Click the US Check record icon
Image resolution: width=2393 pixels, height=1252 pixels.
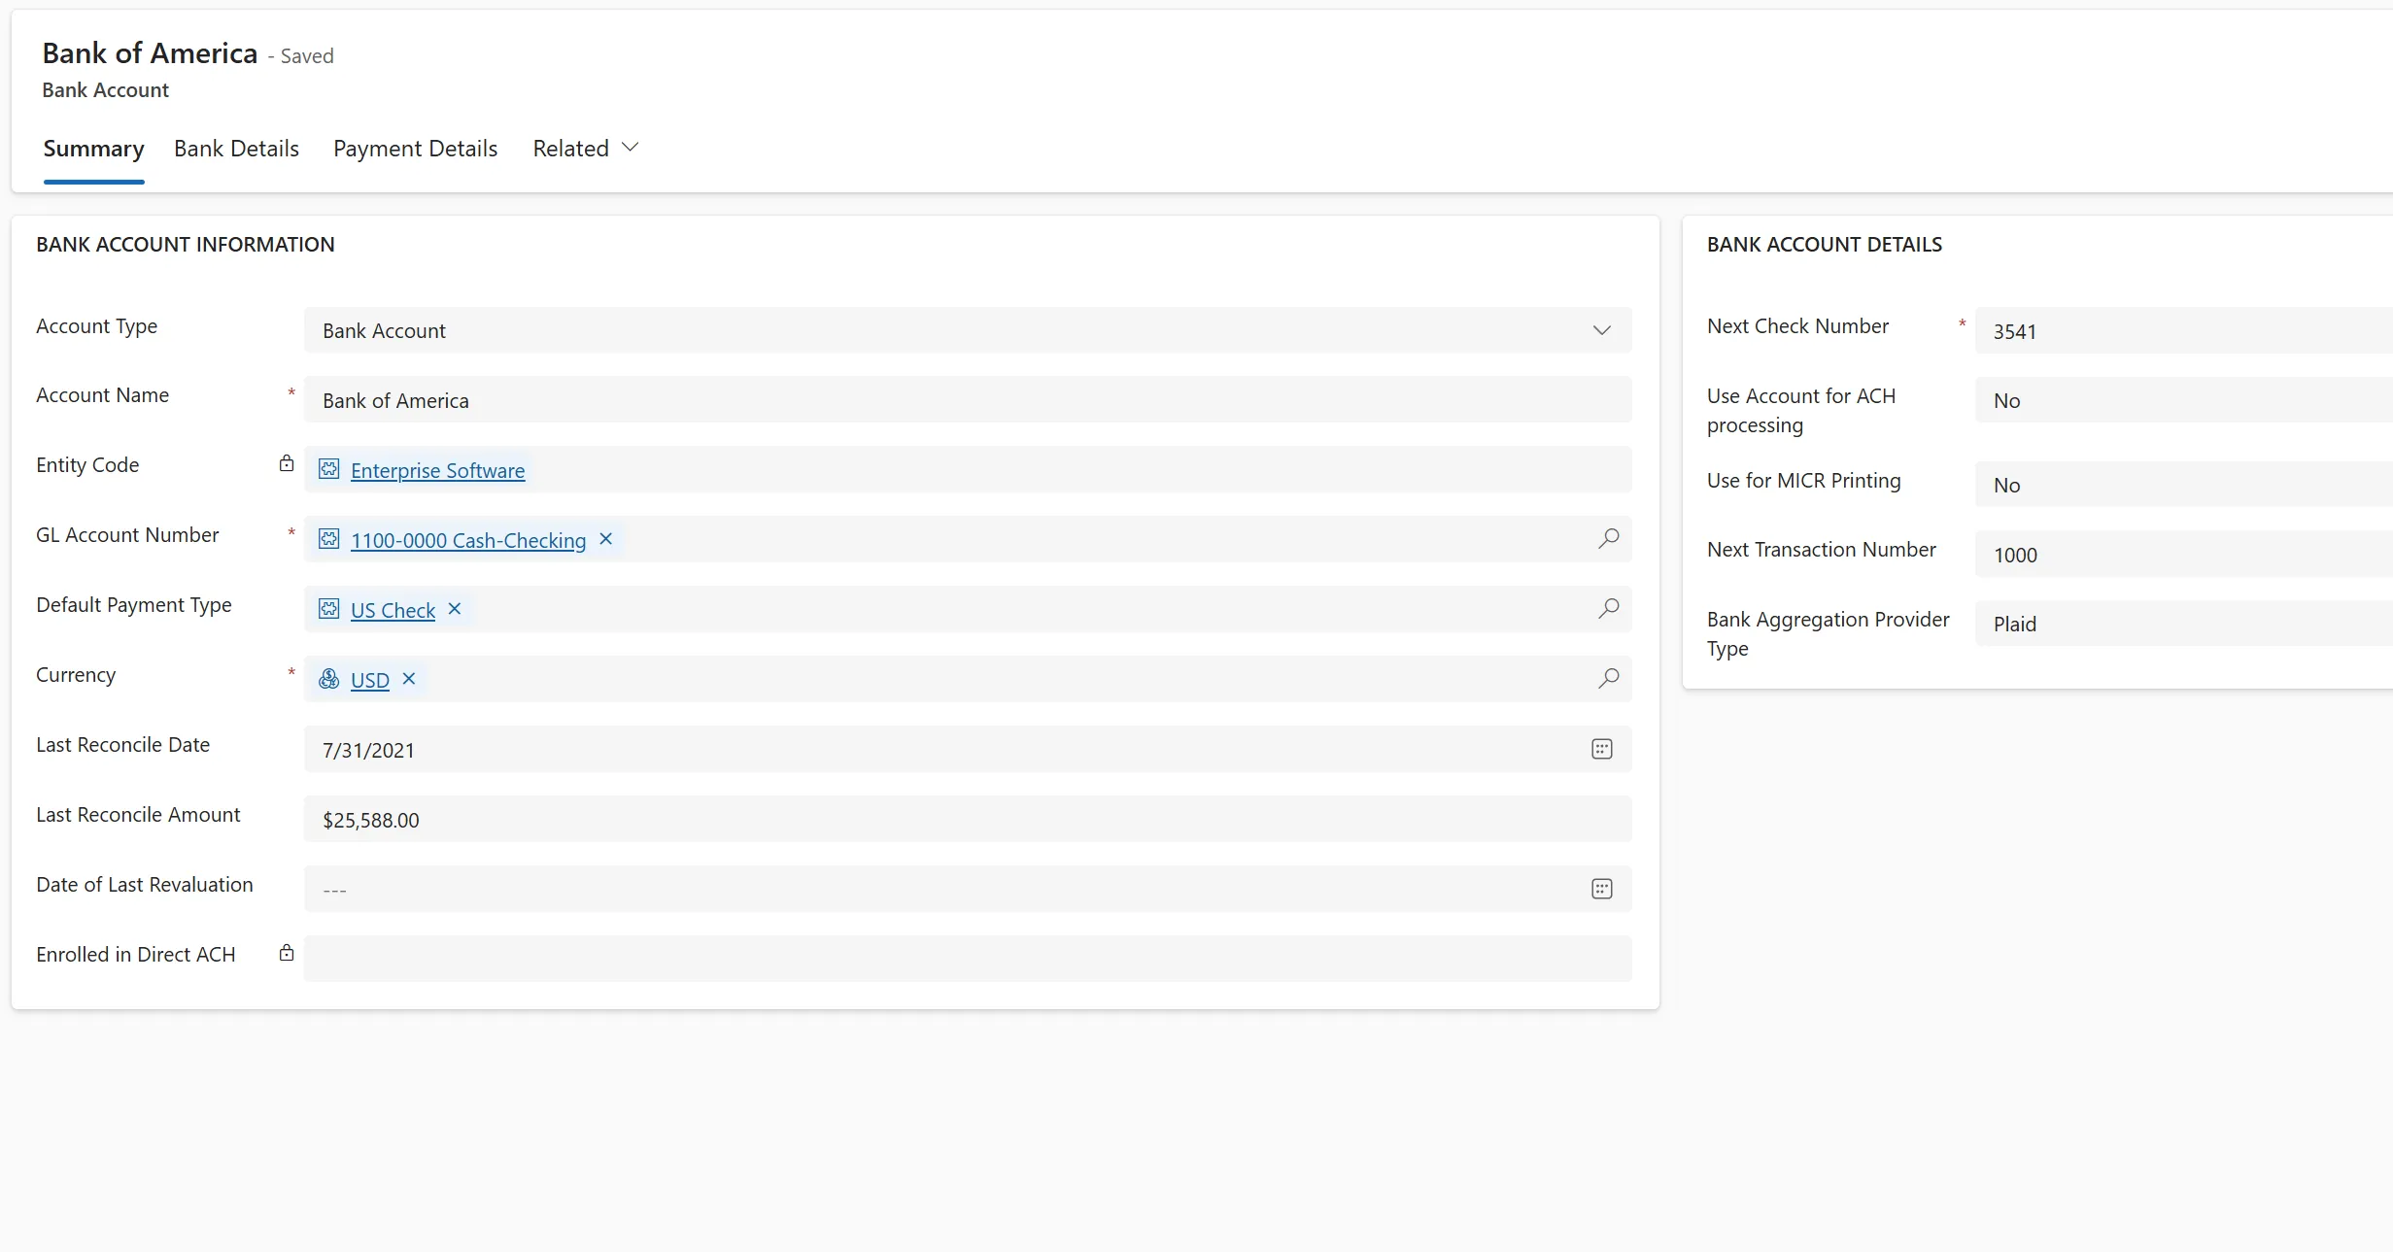pyautogui.click(x=329, y=610)
